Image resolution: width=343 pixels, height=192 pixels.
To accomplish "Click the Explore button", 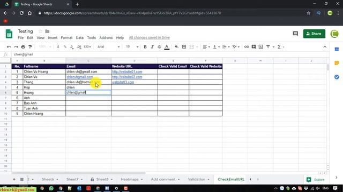I will pos(316,180).
